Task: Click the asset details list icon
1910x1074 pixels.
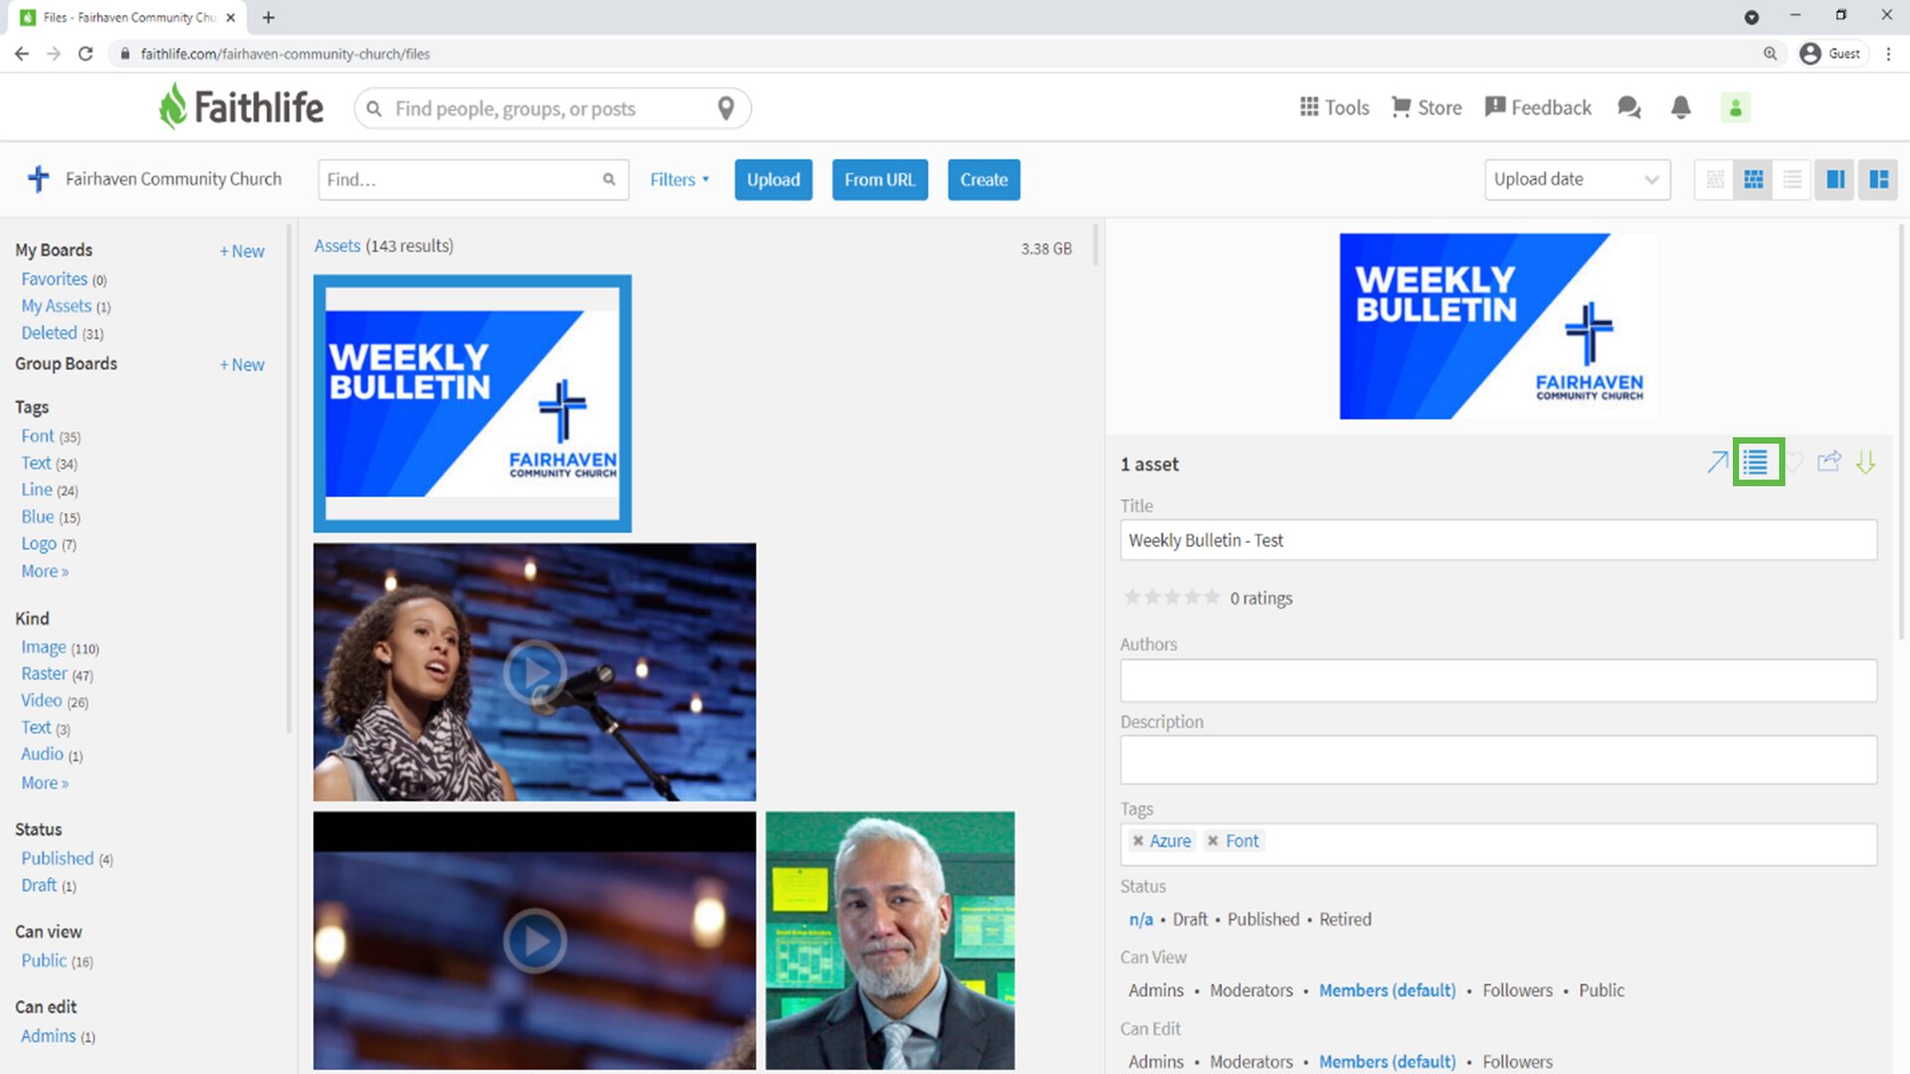Action: pos(1758,462)
